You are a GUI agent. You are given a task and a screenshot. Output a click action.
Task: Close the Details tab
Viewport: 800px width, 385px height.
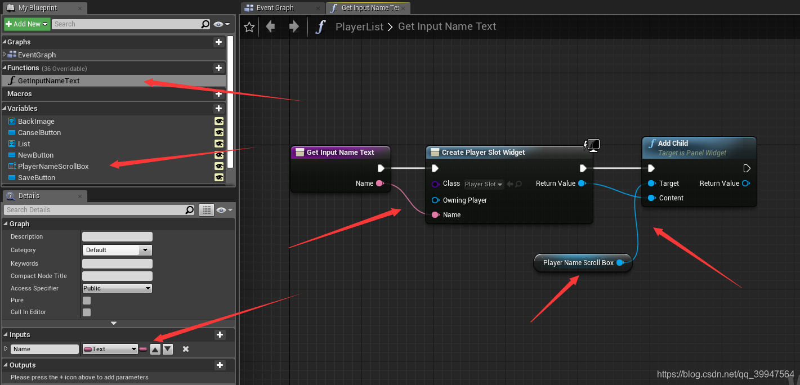tap(80, 196)
